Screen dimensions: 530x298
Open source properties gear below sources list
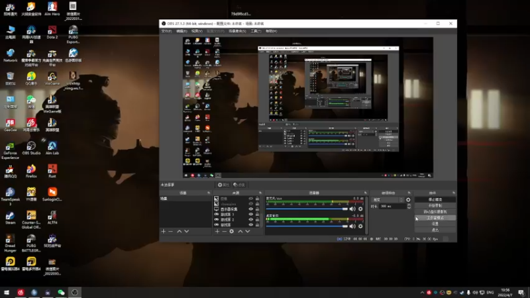[231, 231]
